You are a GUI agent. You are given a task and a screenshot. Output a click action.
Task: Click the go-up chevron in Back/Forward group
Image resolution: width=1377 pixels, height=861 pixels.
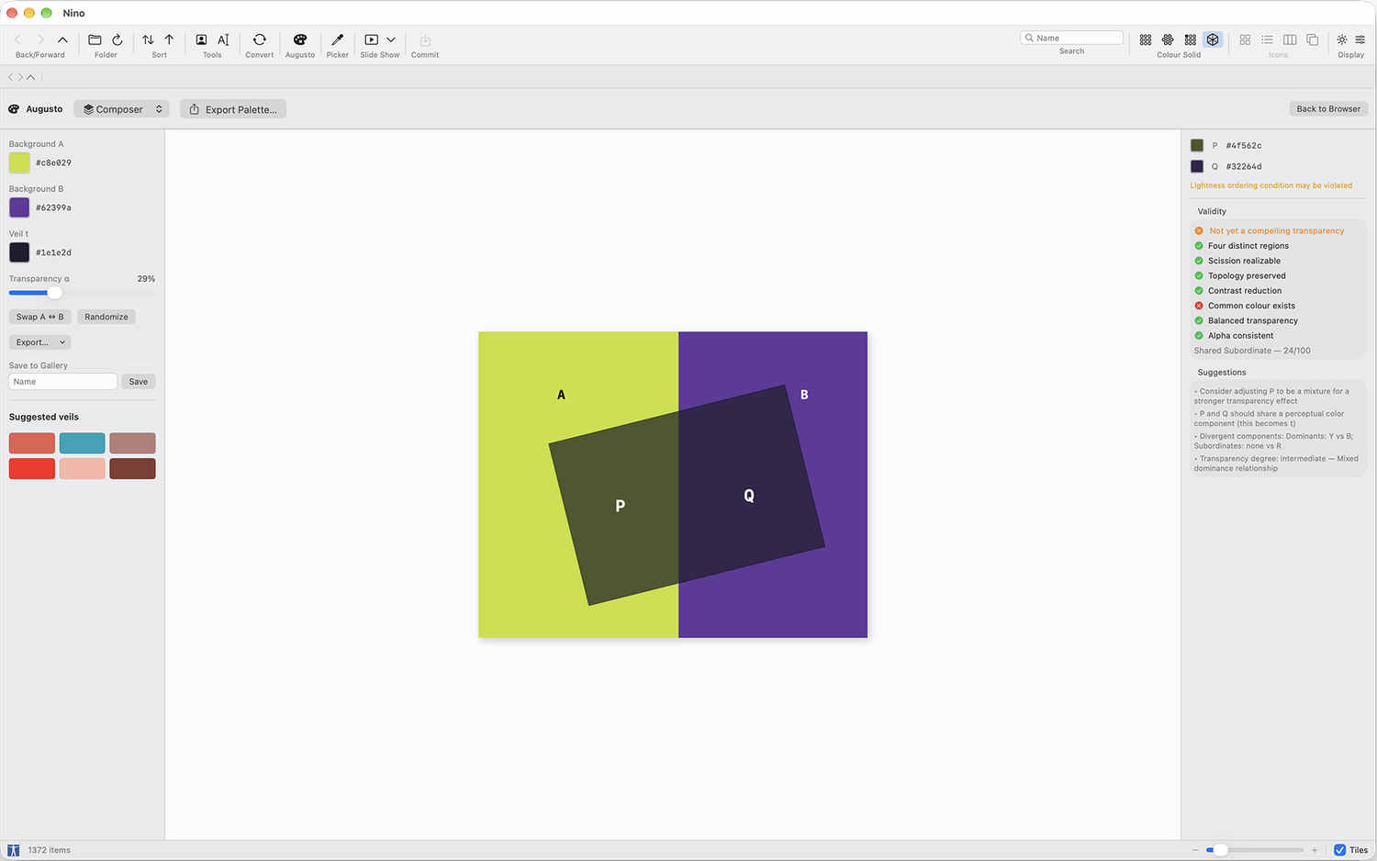click(x=62, y=39)
